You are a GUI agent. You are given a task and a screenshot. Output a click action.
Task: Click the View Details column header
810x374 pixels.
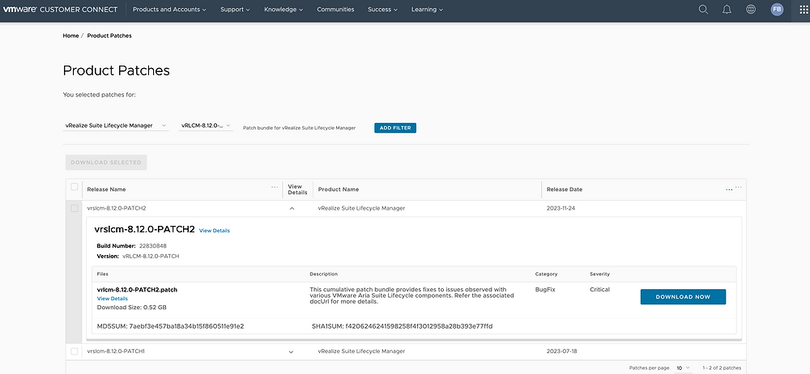[297, 189]
